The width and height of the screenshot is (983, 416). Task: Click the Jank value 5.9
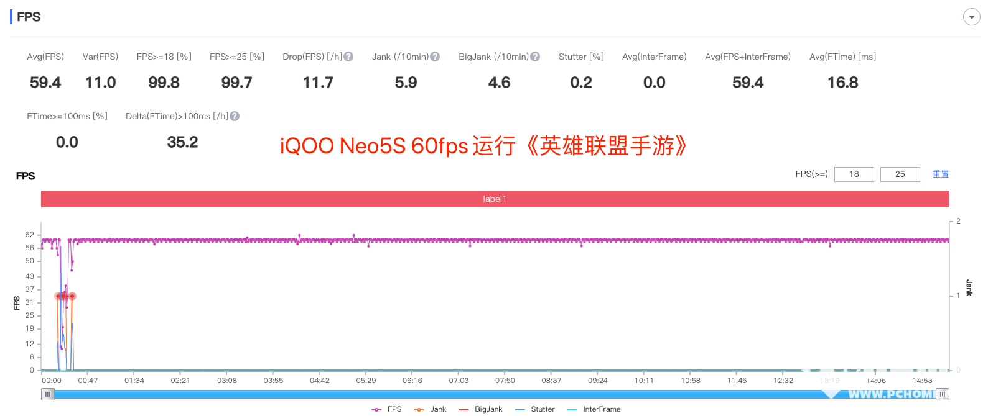point(406,83)
